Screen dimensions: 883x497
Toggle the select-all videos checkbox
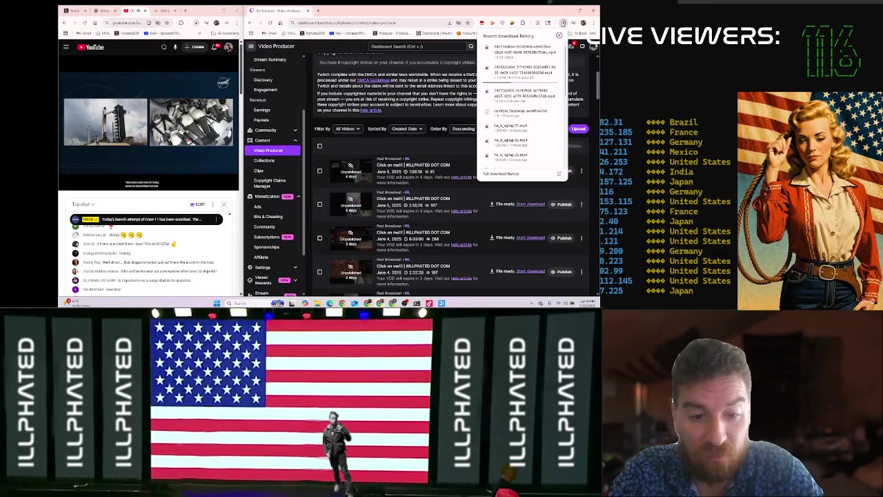click(x=319, y=146)
